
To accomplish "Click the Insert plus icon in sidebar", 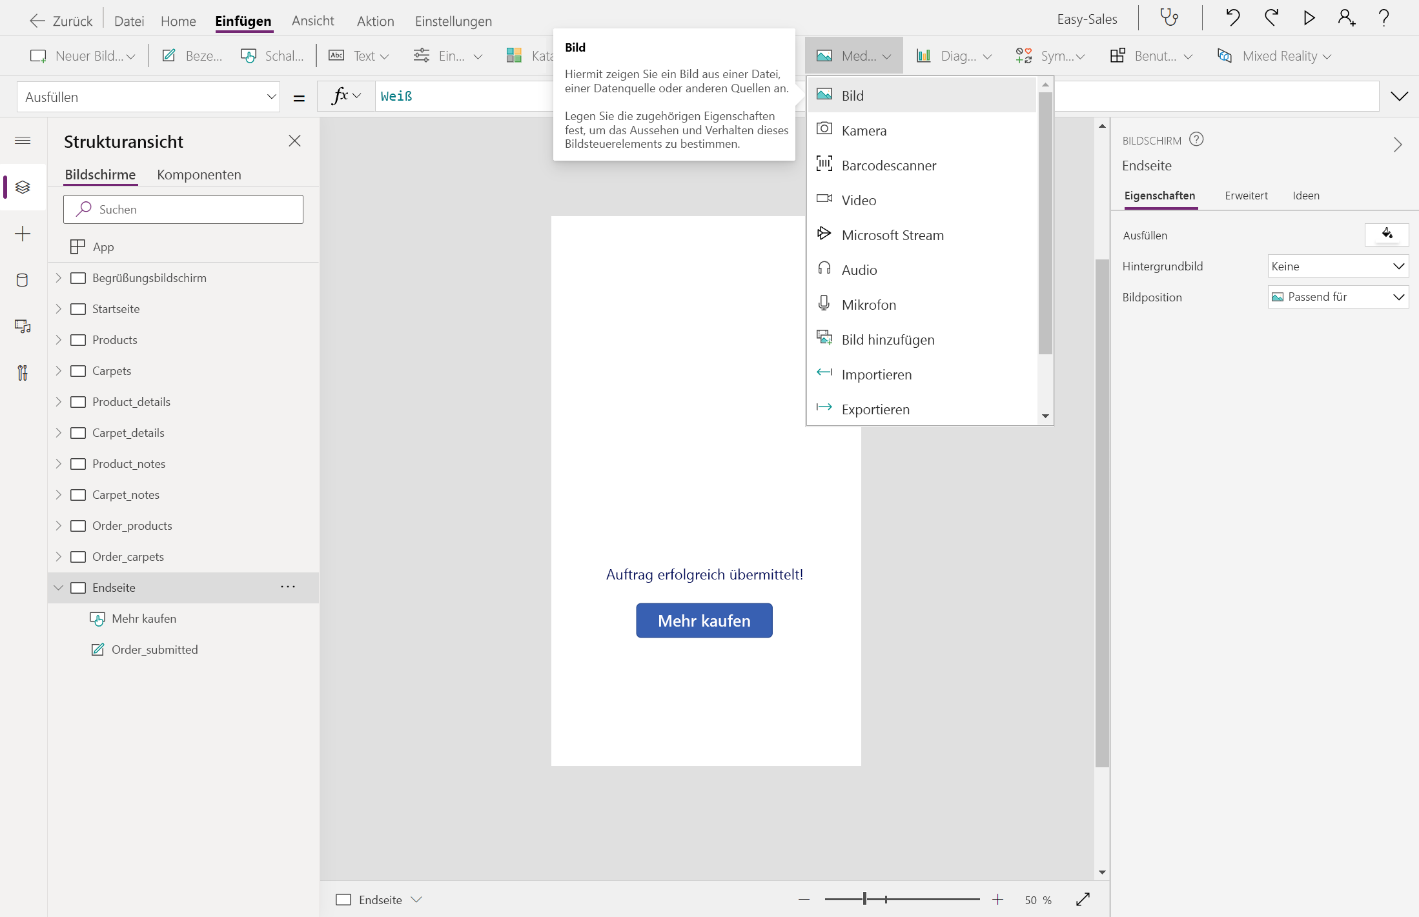I will (23, 234).
